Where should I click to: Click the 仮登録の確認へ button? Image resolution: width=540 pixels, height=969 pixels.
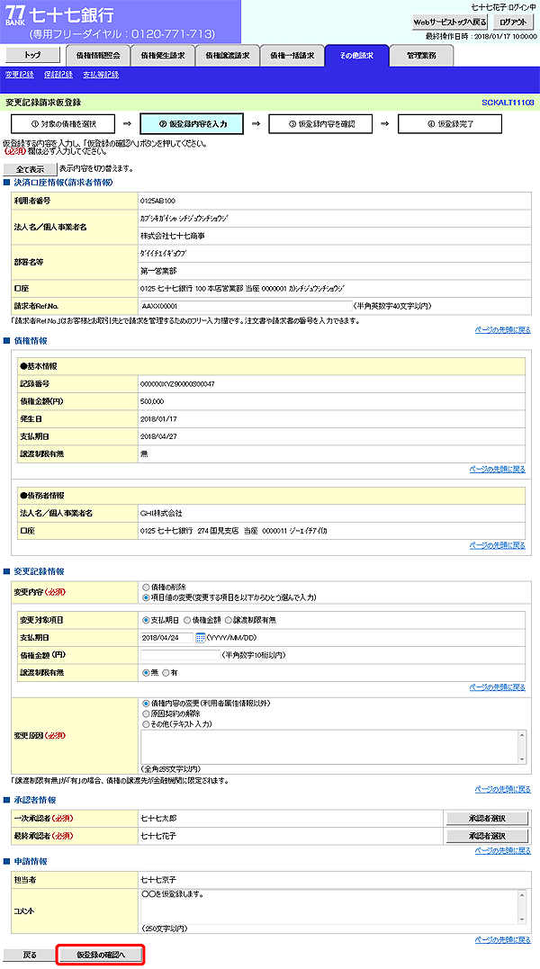(102, 955)
